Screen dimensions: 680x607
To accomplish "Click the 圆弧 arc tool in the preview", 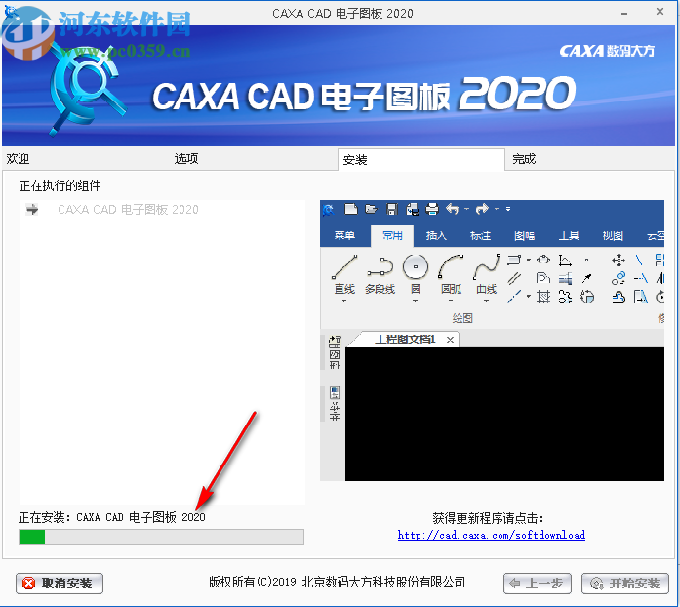I will (451, 274).
